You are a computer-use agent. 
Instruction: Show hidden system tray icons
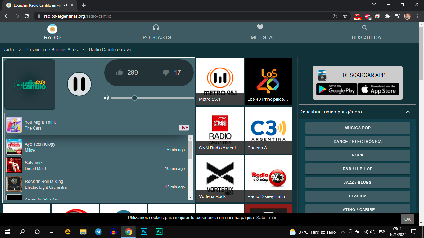click(343, 232)
